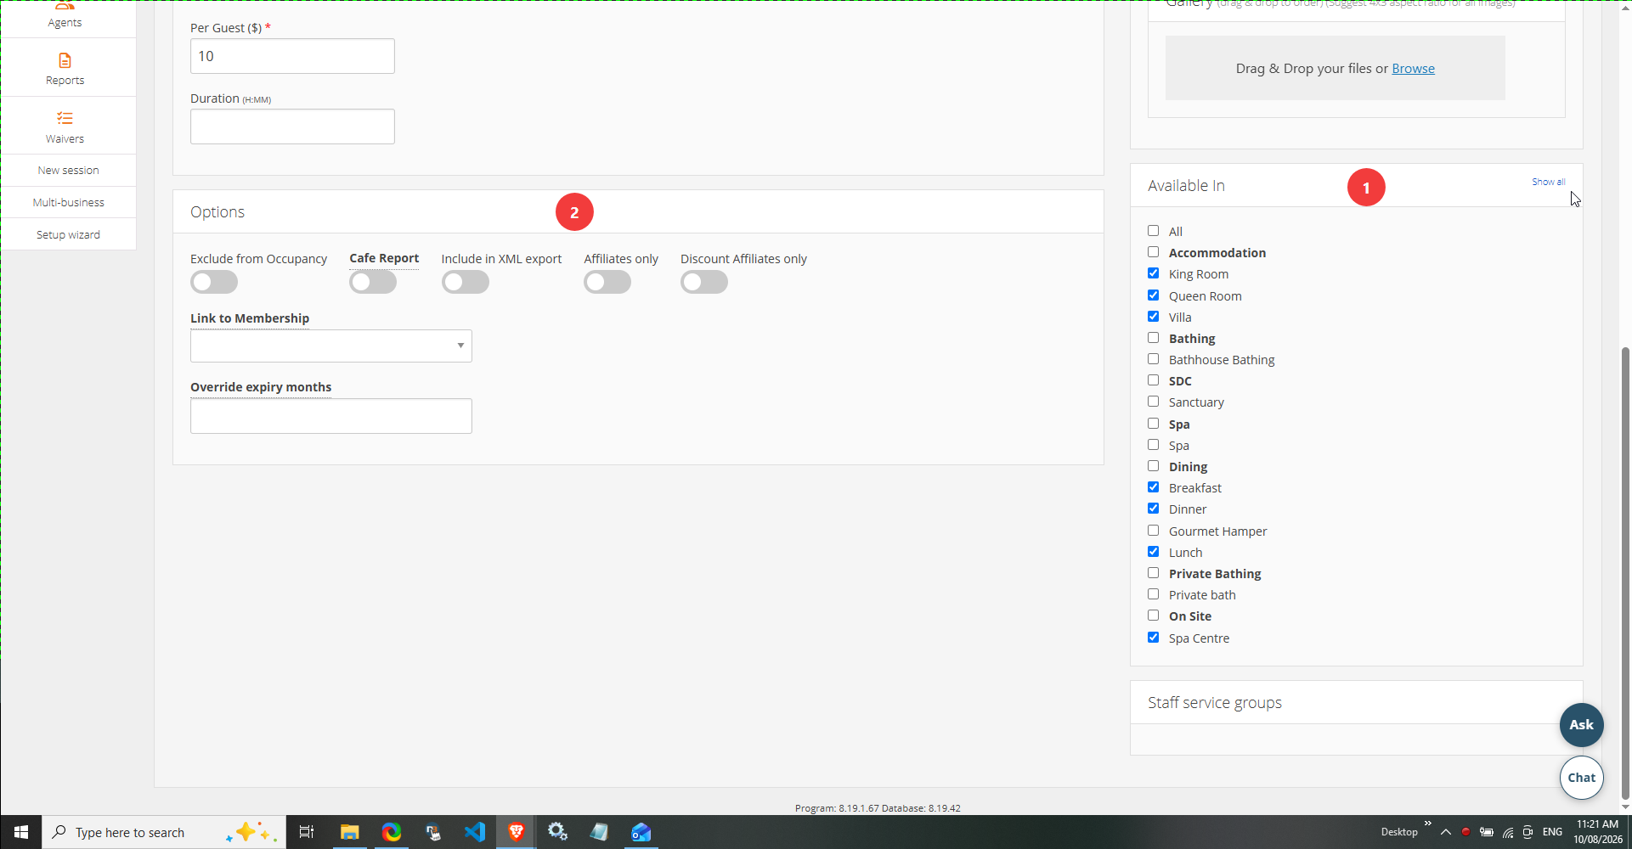Click the Staff service groups heading

tap(1214, 703)
